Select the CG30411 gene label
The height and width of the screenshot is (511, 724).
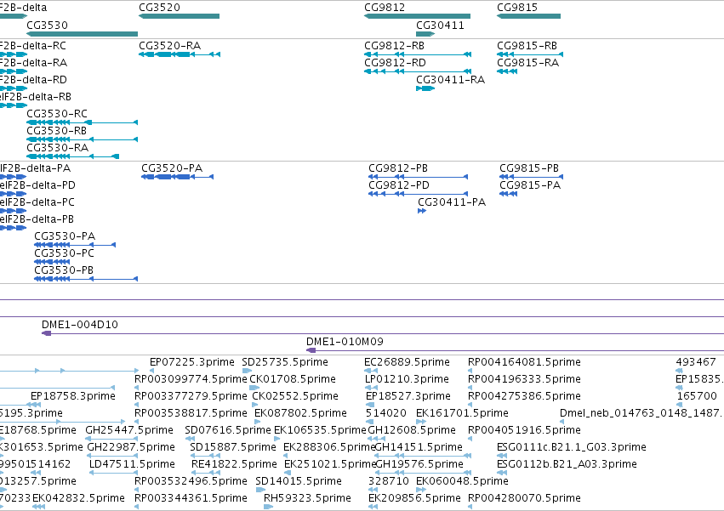(440, 25)
